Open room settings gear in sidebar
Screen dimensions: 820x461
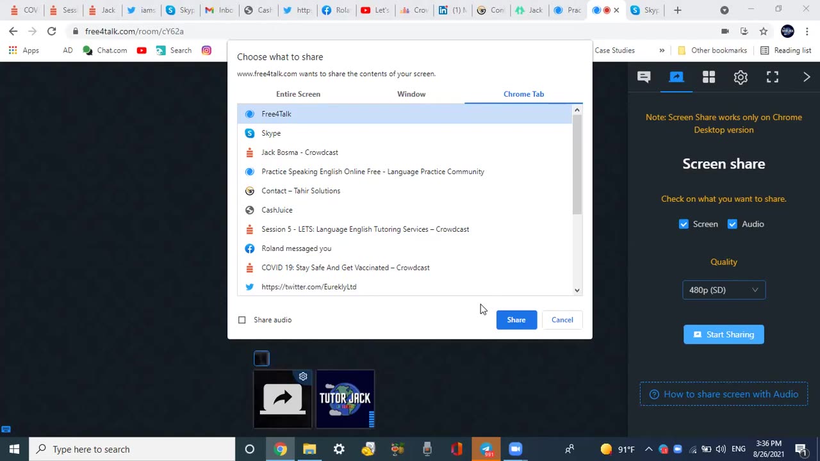tap(741, 77)
